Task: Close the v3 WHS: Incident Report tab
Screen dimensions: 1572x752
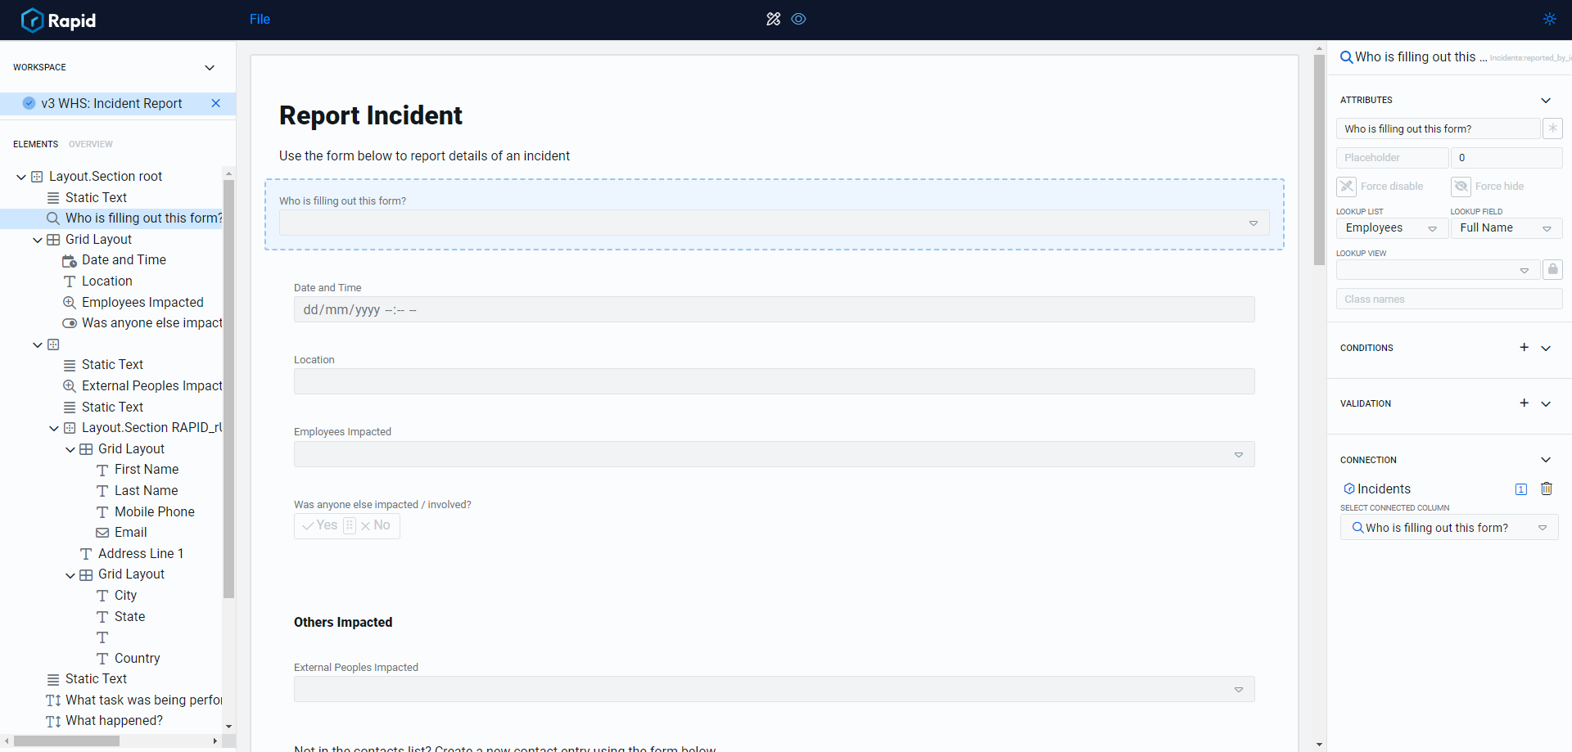Action: coord(216,103)
